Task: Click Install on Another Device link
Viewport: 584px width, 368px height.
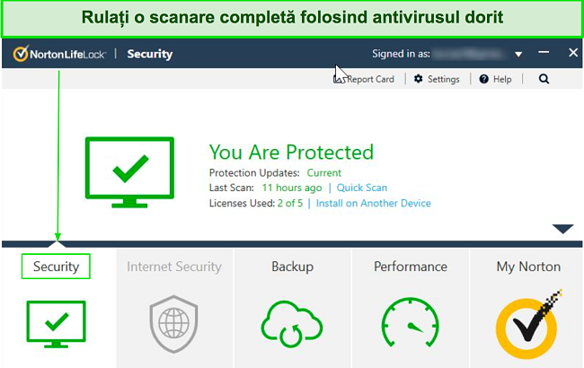Action: [x=374, y=204]
